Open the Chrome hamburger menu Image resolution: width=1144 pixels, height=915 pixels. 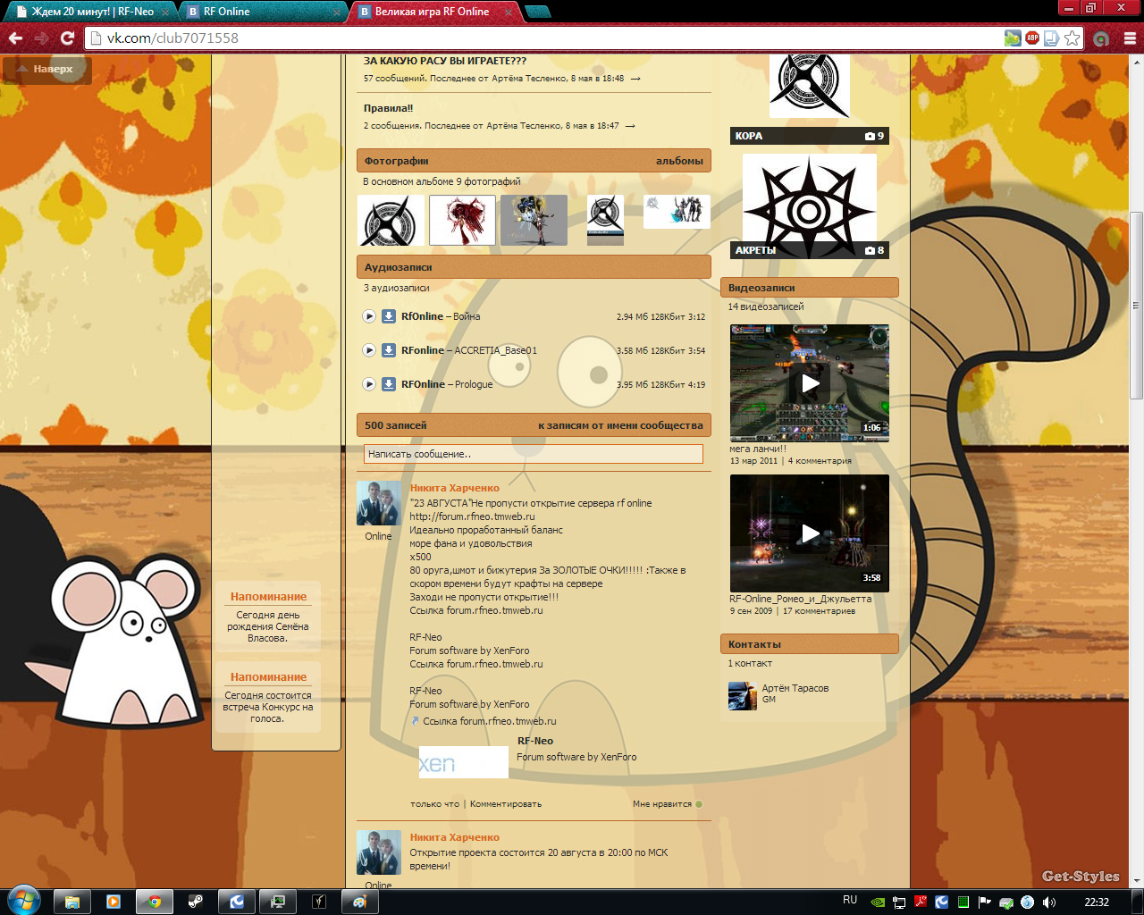tap(1130, 38)
